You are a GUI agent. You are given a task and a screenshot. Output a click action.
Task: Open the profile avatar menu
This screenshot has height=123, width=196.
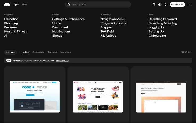click(x=190, y=5)
